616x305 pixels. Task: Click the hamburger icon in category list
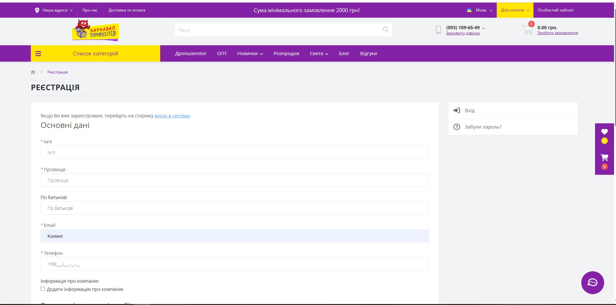click(38, 53)
